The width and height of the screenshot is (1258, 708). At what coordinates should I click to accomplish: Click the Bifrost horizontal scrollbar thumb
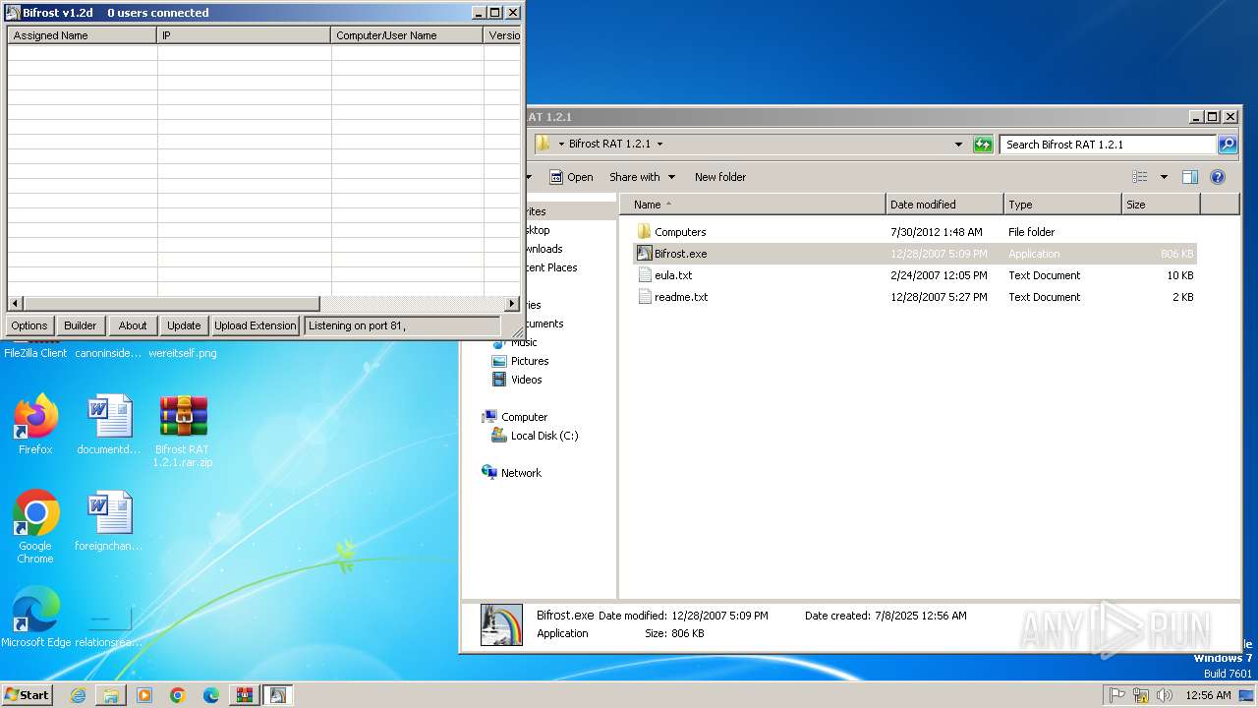[x=171, y=304]
